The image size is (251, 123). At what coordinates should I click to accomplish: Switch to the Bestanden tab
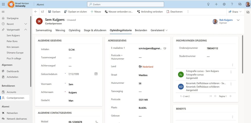click(141, 30)
